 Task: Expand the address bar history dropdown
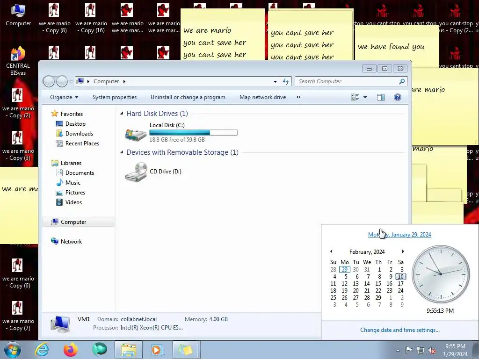coord(275,81)
